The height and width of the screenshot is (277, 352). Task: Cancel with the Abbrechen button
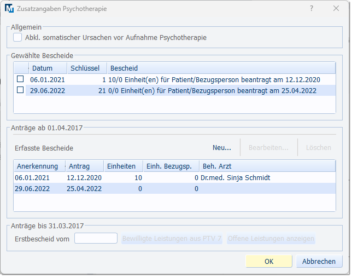[319, 262]
